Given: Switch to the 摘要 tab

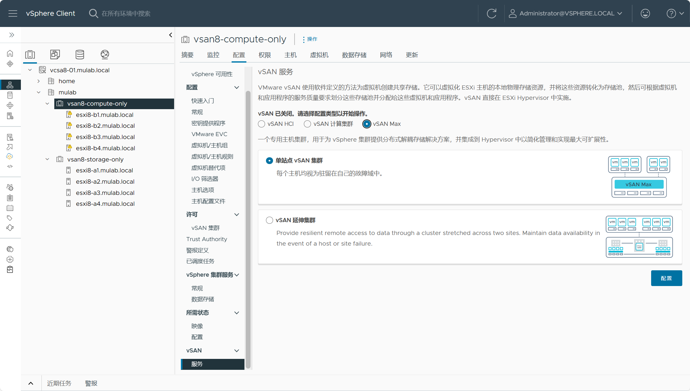Looking at the screenshot, I should tap(187, 55).
